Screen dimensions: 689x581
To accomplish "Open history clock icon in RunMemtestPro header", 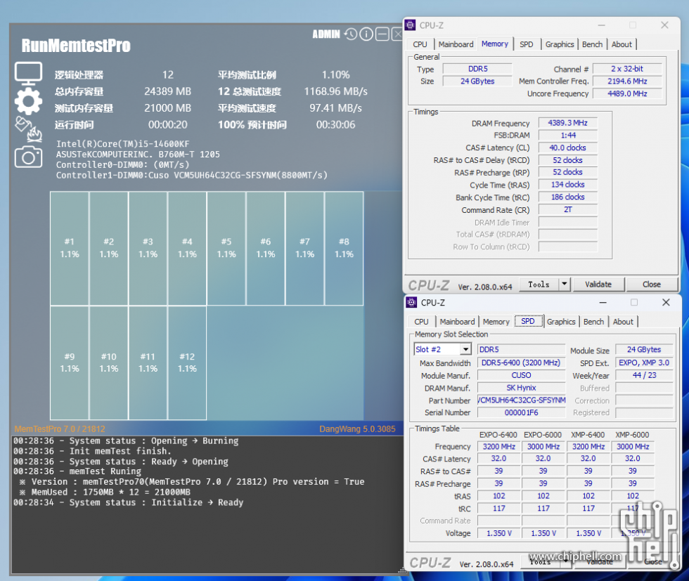I will coord(350,34).
